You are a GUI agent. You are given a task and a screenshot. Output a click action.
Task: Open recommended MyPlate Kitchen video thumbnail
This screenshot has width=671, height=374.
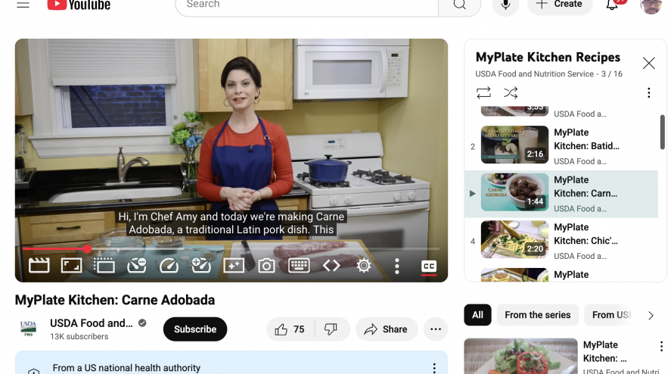(520, 357)
